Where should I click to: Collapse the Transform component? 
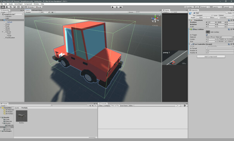[x=189, y=20]
